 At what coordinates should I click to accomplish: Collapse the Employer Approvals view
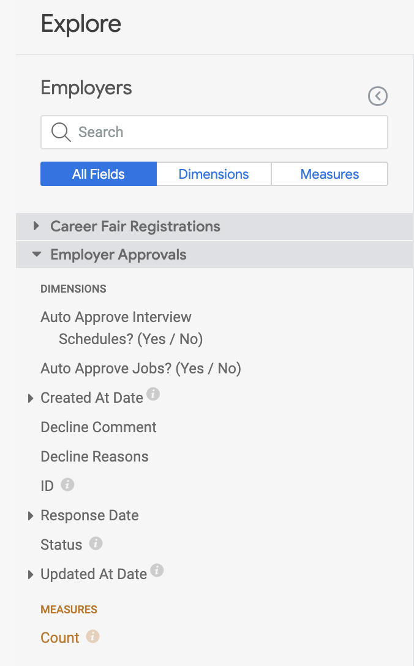[37, 255]
